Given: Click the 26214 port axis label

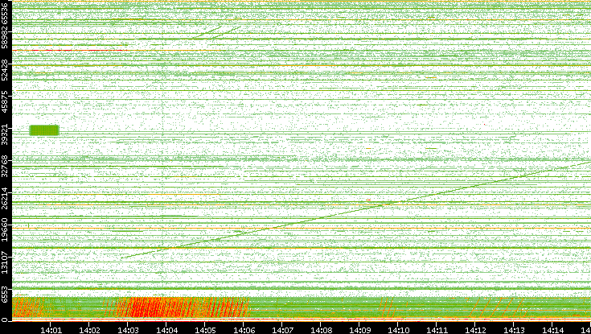Looking at the screenshot, I should [5, 199].
